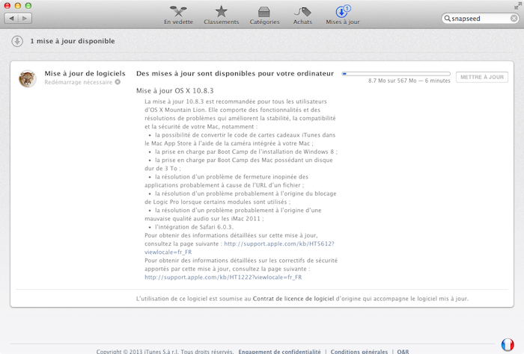This screenshot has height=354, width=524.
Task: Open the En vedette section
Action: pyautogui.click(x=179, y=14)
